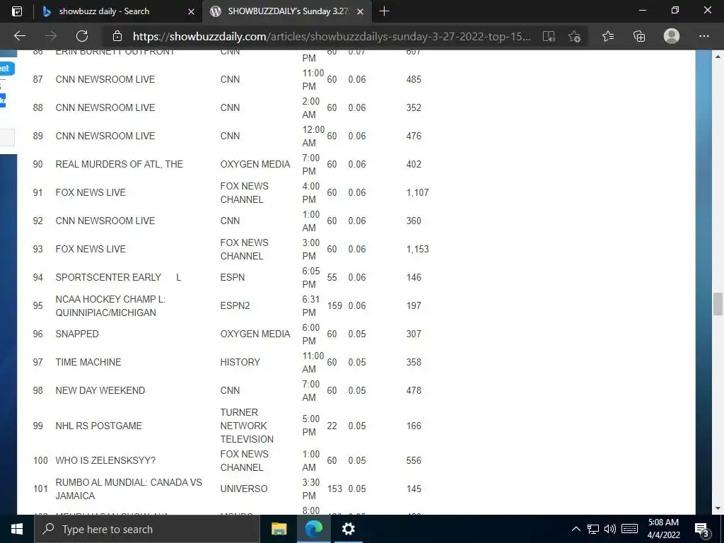Viewport: 724px width, 543px height.
Task: Close the SHOWBUZZDAILY's Sunday tab
Action: pos(360,11)
